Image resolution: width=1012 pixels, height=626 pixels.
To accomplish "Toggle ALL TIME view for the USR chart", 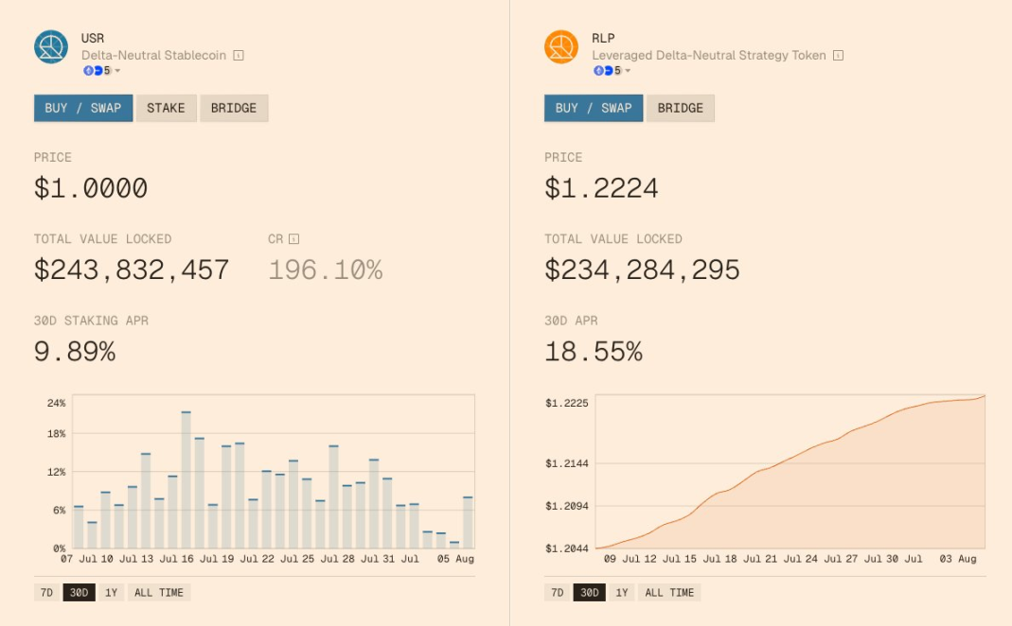I will pos(159,591).
